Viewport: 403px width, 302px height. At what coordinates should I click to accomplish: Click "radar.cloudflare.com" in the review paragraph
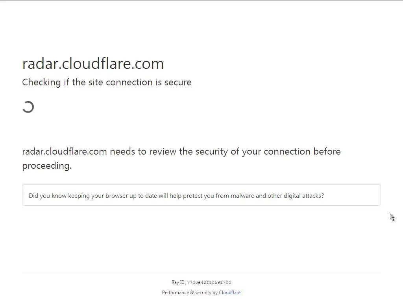pyautogui.click(x=65, y=152)
